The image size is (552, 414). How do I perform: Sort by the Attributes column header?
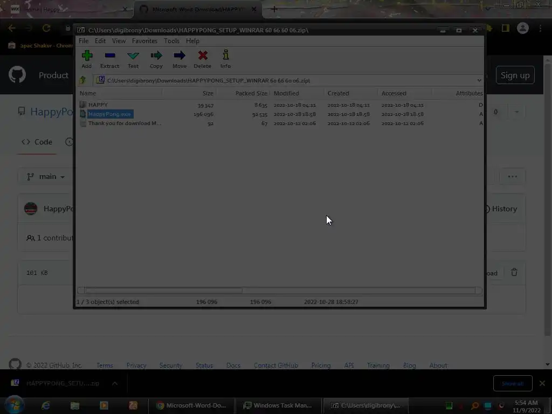[458, 93]
